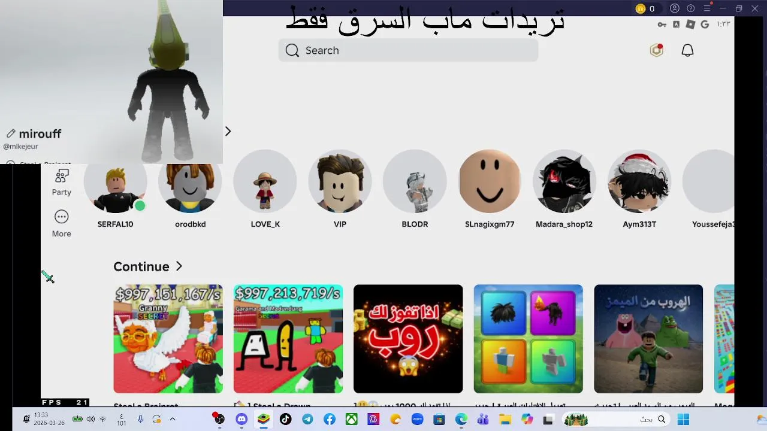The image size is (767, 431).
Task: Open friend Aym313T's avatar
Action: tap(639, 181)
